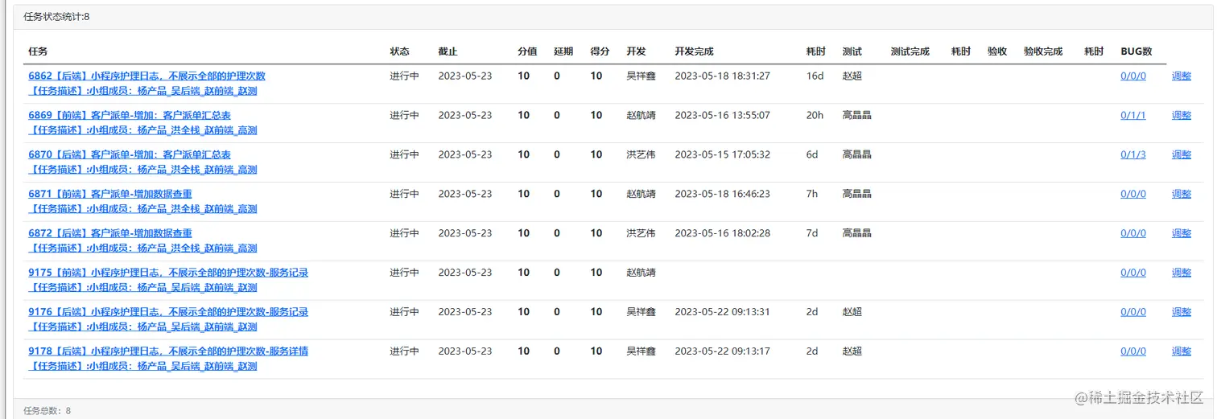The image size is (1217, 419).
Task: Open task 6871 前端 增加数据查重 link
Action: (x=110, y=194)
